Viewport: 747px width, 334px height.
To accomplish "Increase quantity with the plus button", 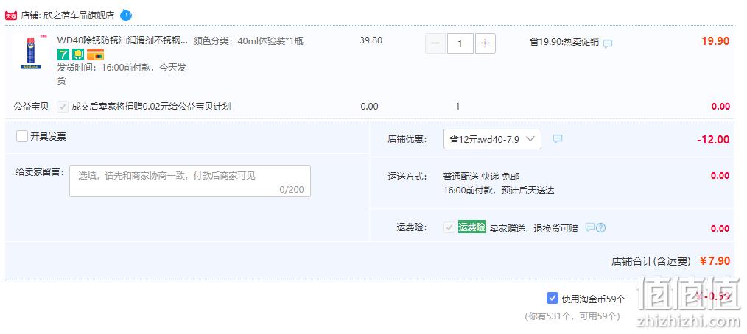I will click(485, 43).
